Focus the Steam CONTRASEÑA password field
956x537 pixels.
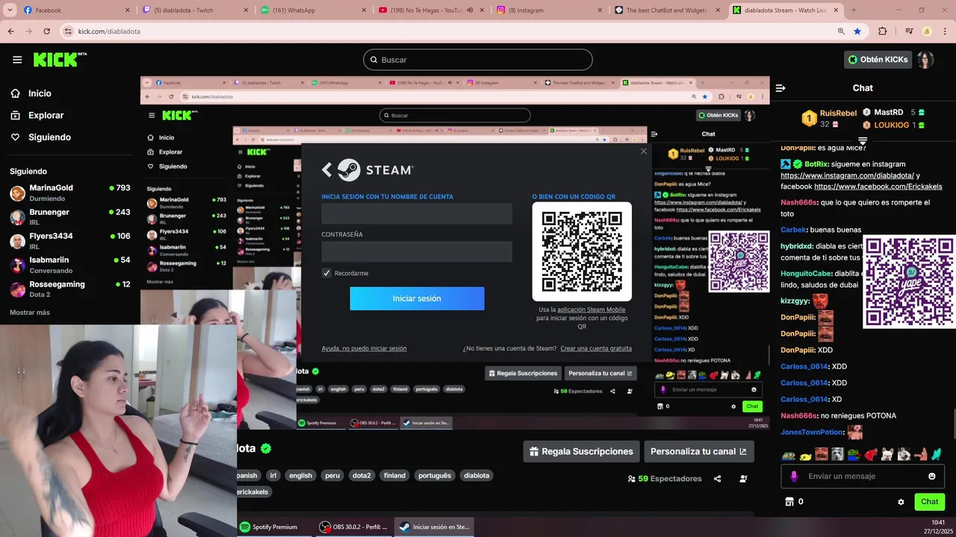(x=417, y=251)
